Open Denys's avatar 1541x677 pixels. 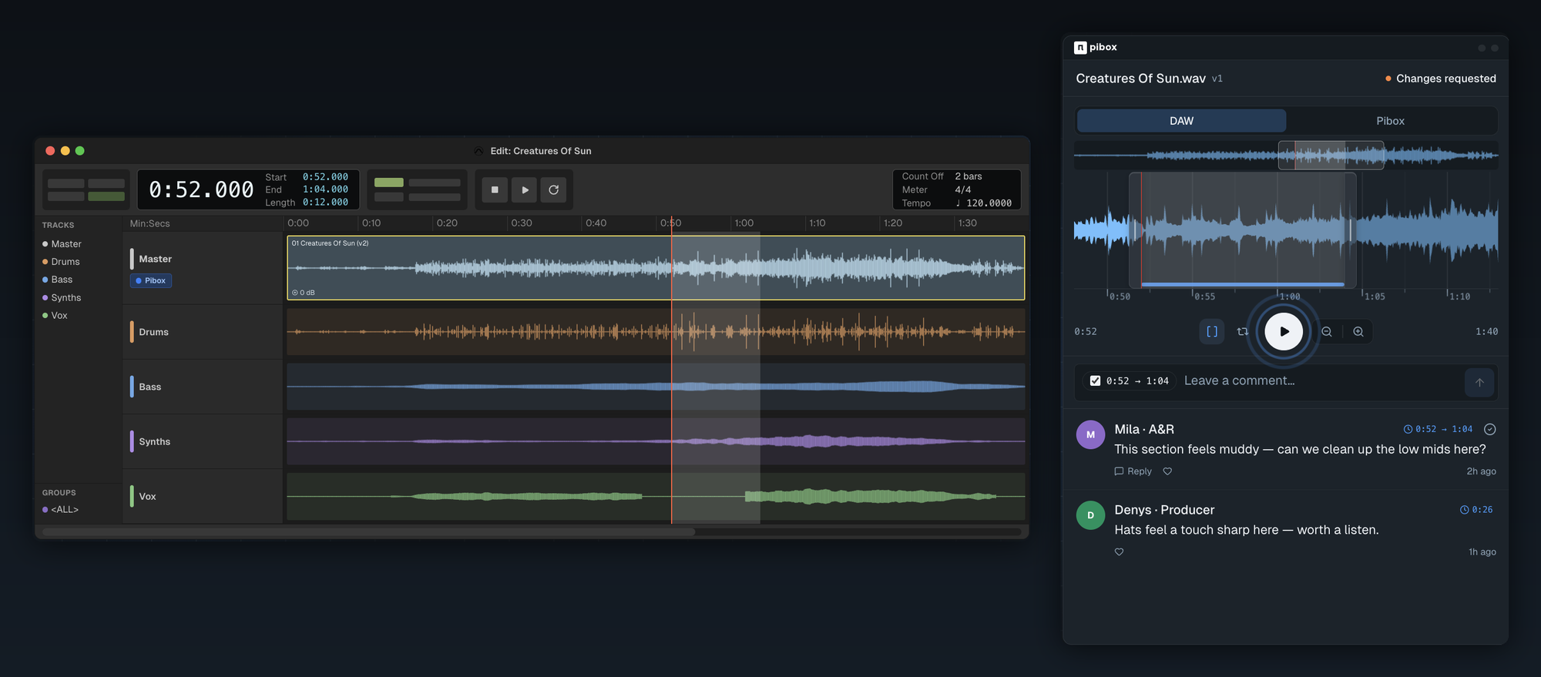coord(1090,515)
